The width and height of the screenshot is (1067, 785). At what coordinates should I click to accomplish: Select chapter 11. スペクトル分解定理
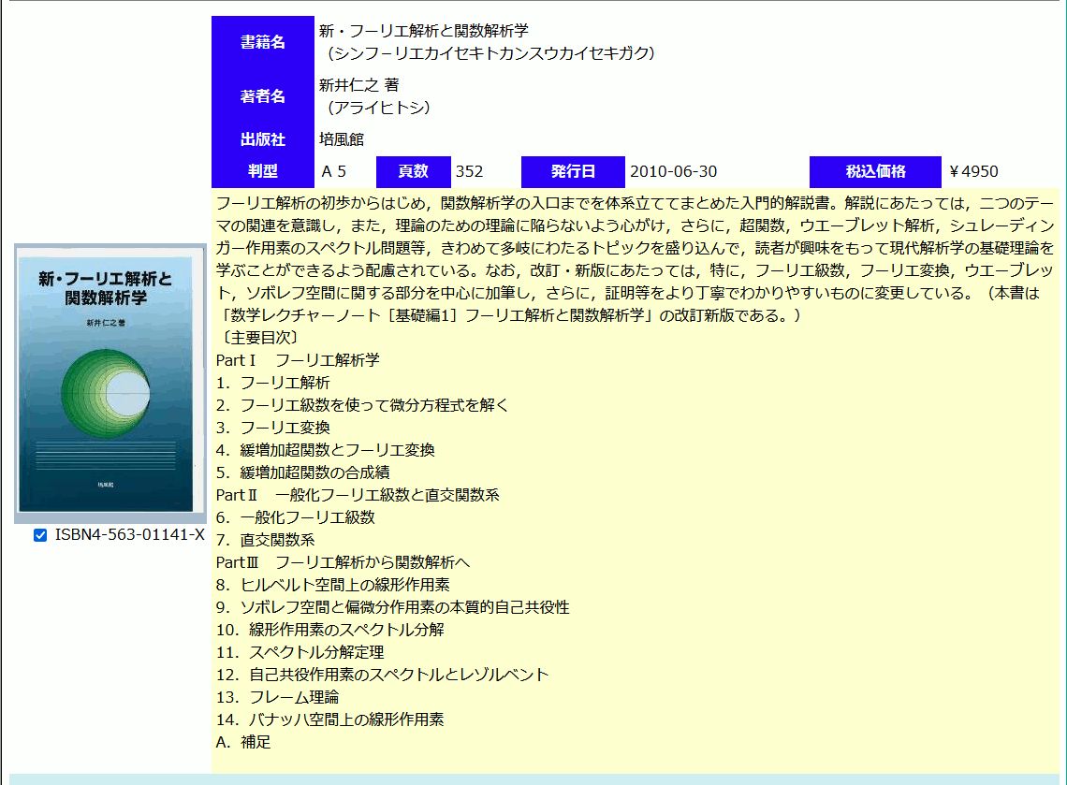(x=300, y=652)
